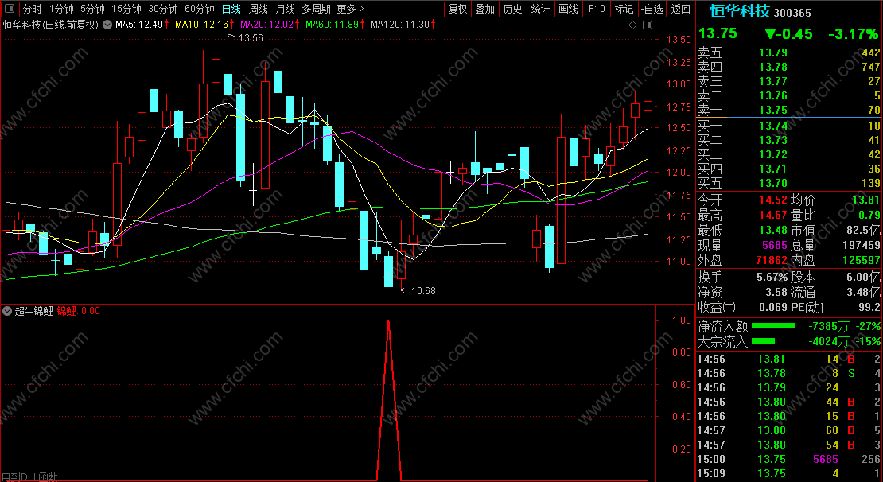Click the 返回 back button
Viewport: 883px width, 482px height.
[681, 9]
